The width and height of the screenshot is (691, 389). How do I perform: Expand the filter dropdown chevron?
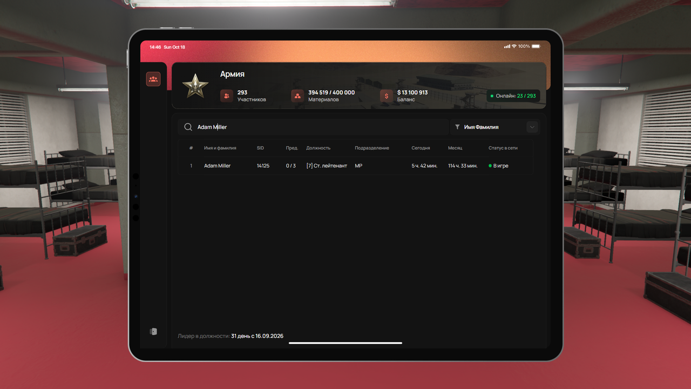[x=532, y=127]
